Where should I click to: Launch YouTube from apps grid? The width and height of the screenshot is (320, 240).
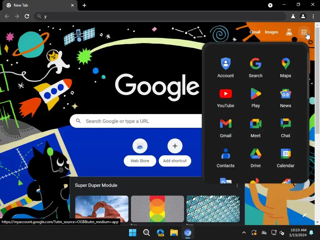[x=226, y=97]
